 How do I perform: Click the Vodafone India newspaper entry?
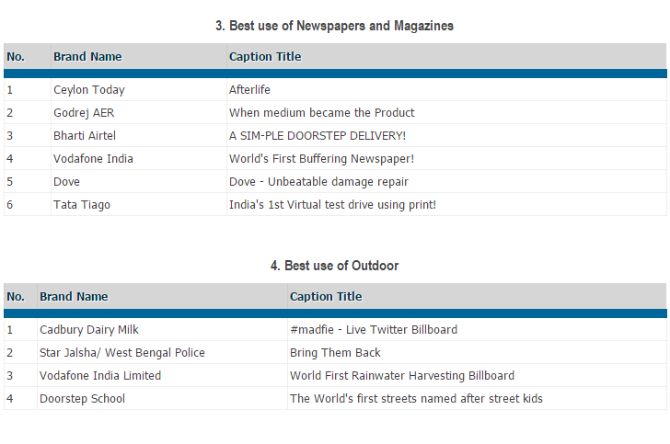click(93, 159)
